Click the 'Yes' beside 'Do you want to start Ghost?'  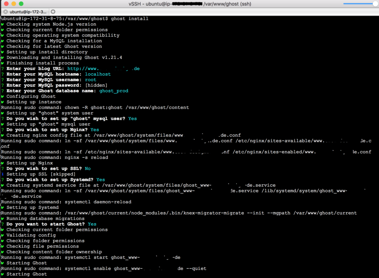[92, 224]
